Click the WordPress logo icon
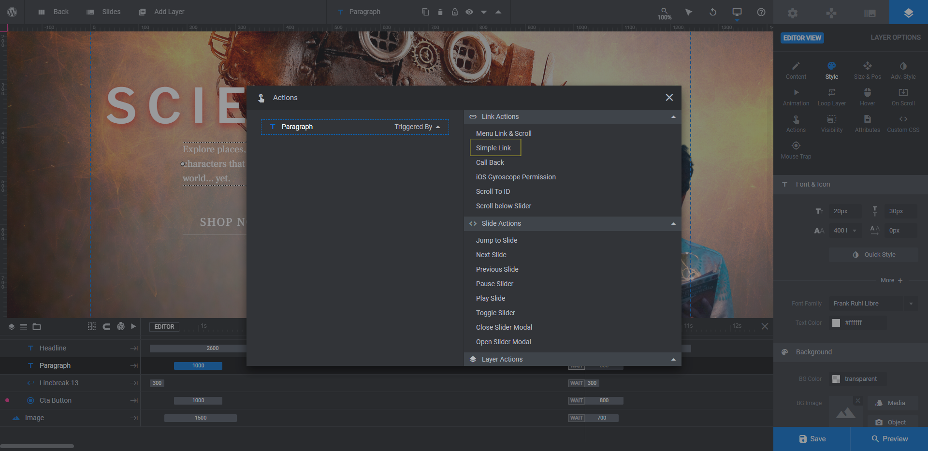The image size is (928, 451). (x=12, y=12)
